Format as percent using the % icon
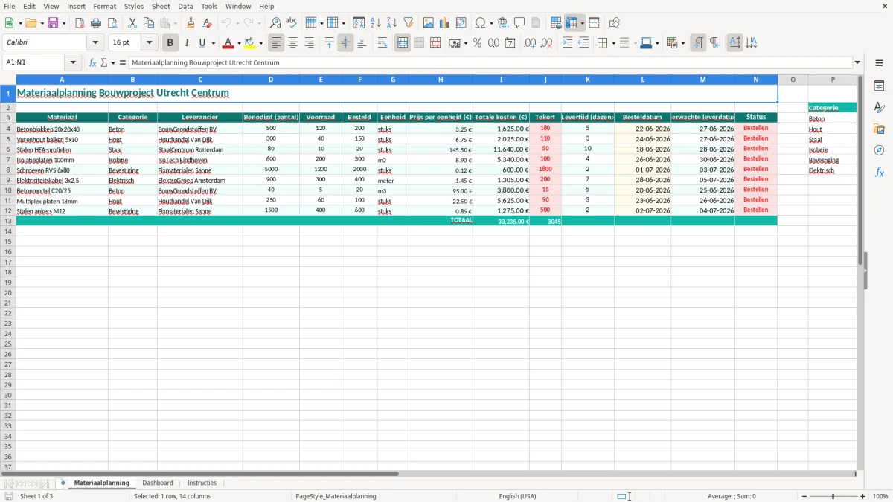 [x=477, y=43]
